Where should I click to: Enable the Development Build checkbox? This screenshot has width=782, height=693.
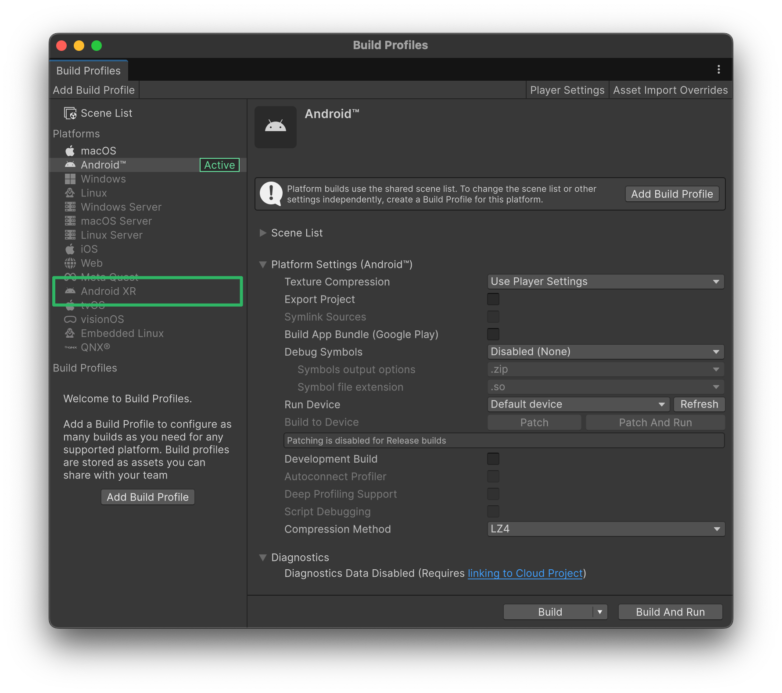(493, 459)
